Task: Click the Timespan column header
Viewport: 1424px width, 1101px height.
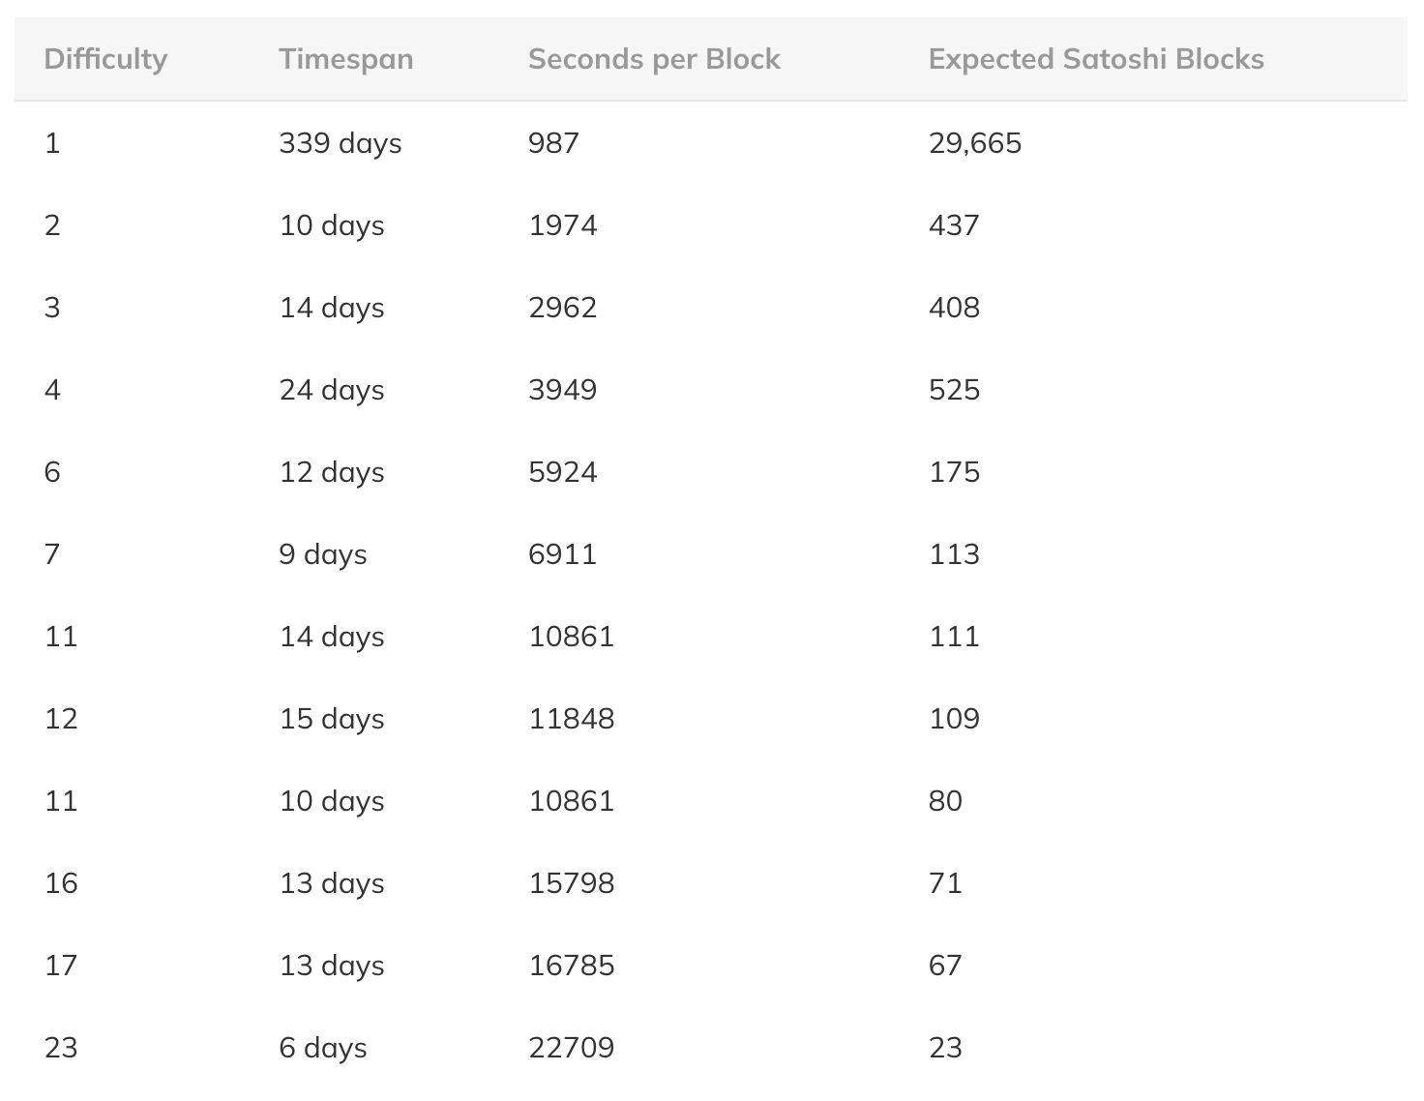Action: click(x=345, y=59)
